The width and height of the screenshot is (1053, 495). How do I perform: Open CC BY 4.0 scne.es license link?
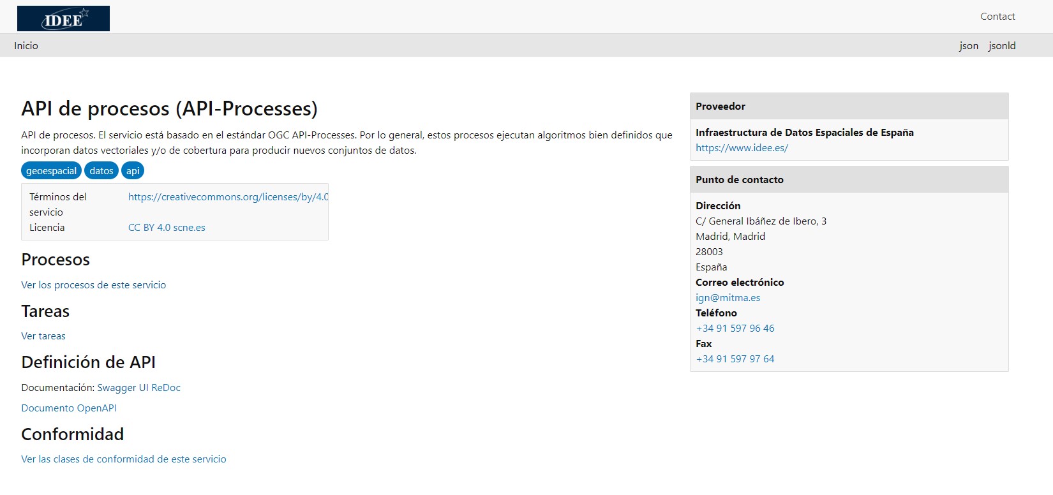(167, 228)
